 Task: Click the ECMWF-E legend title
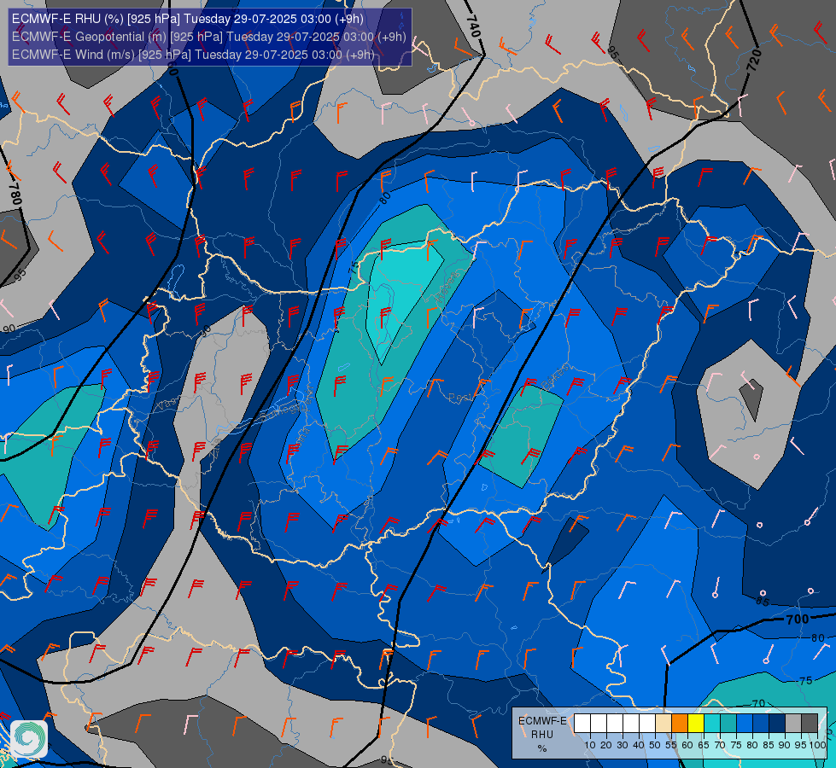[x=542, y=720]
